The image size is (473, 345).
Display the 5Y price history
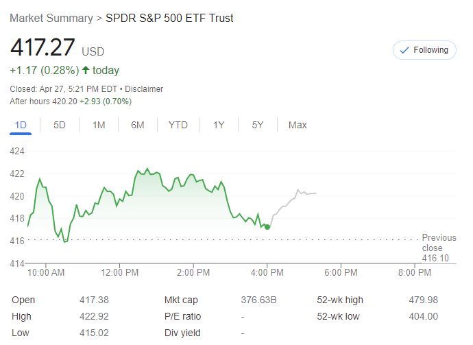click(258, 125)
